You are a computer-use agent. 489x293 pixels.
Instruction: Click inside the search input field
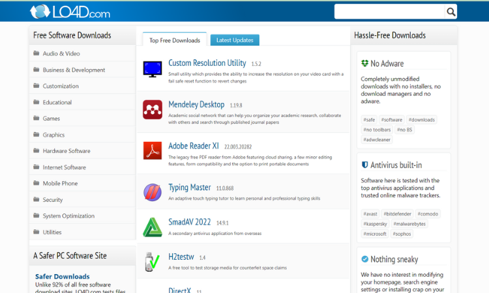[389, 12]
